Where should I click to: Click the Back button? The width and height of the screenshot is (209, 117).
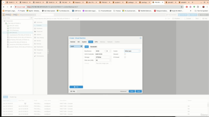132,91
